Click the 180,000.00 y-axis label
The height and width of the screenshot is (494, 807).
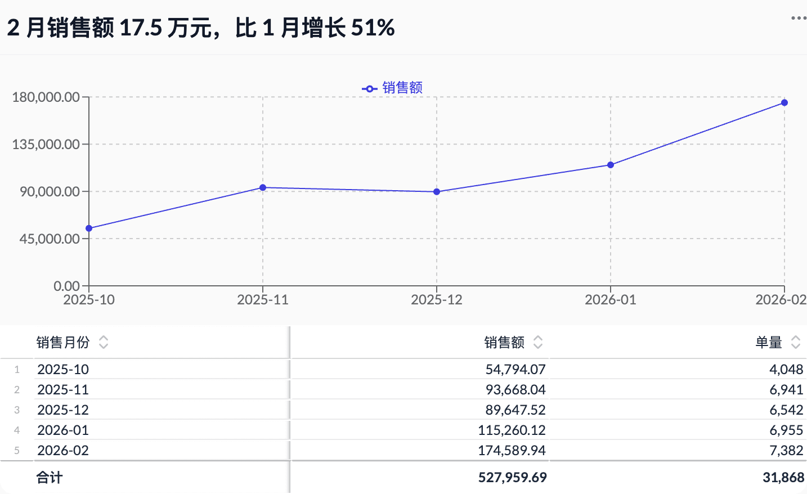[x=46, y=97]
